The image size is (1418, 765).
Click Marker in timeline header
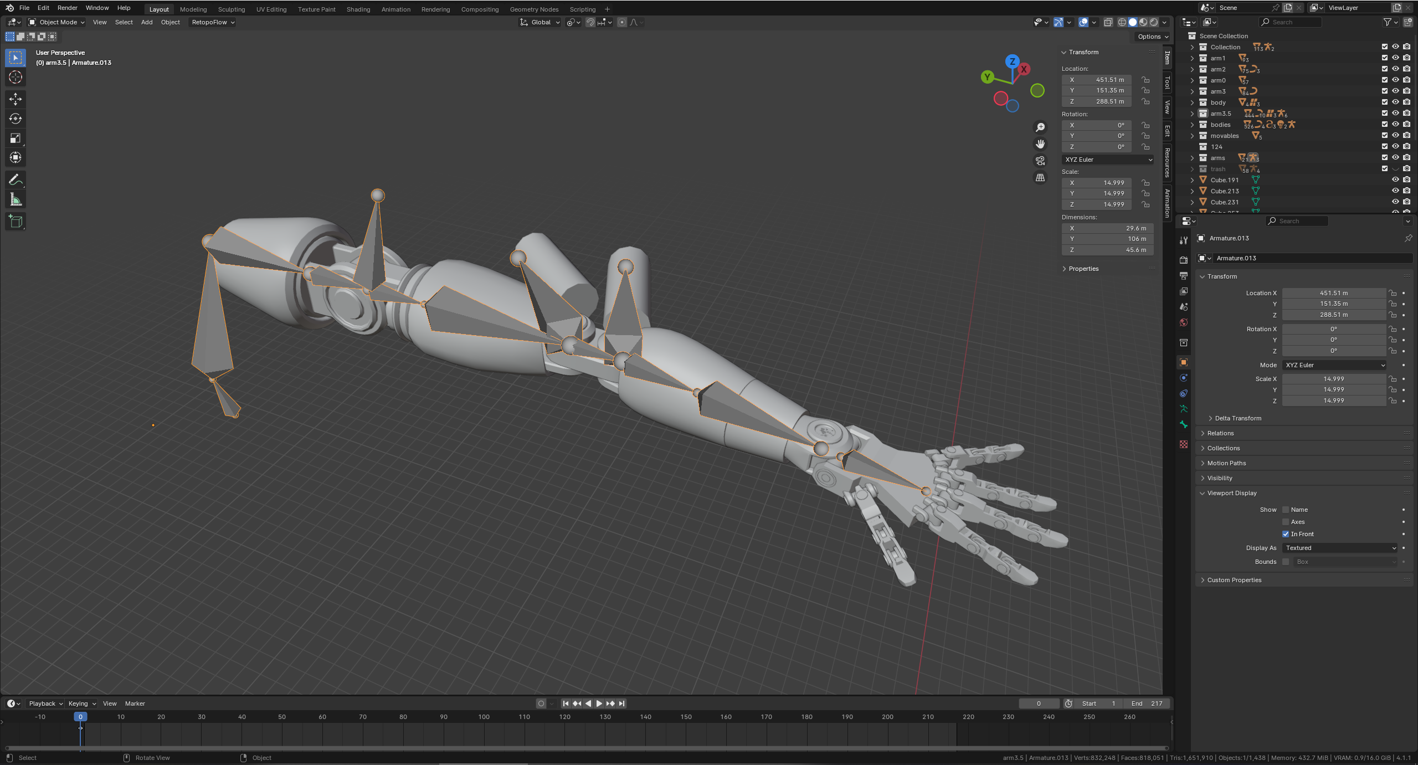click(135, 704)
